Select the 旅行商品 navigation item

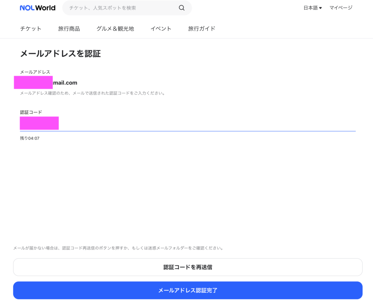coord(69,29)
